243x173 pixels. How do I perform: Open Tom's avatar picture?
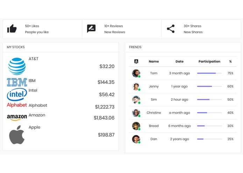136,73
